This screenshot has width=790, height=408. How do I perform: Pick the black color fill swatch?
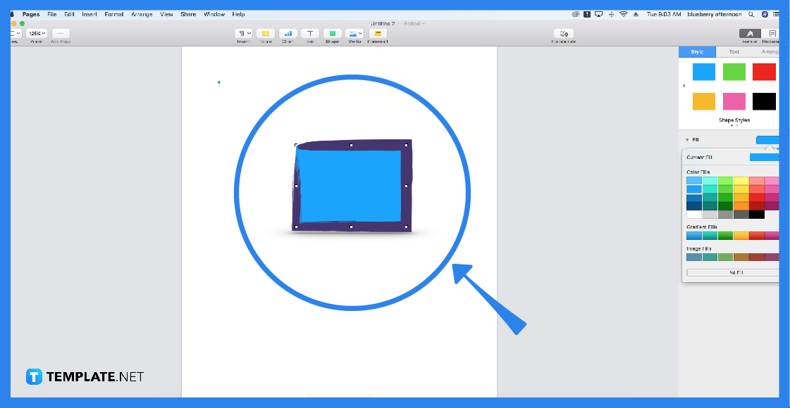(757, 215)
